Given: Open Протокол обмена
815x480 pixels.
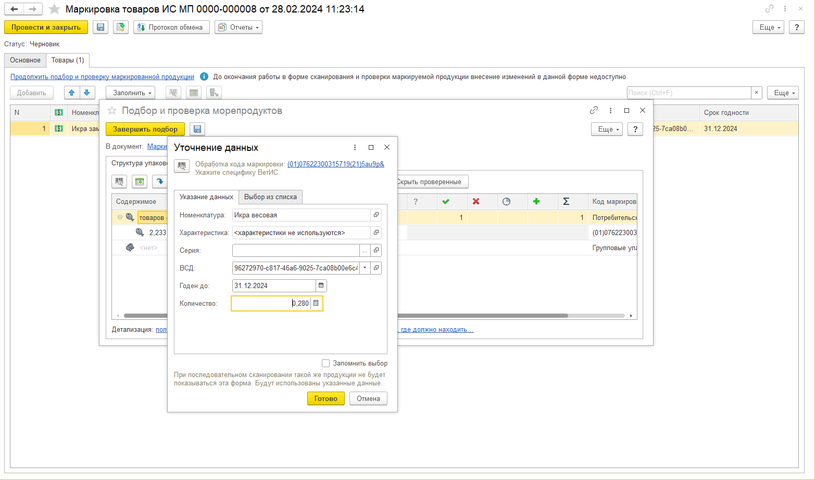Looking at the screenshot, I should [171, 27].
